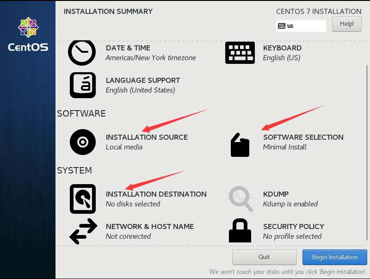
Task: Click the SYSTEM section heading
Action: click(74, 170)
